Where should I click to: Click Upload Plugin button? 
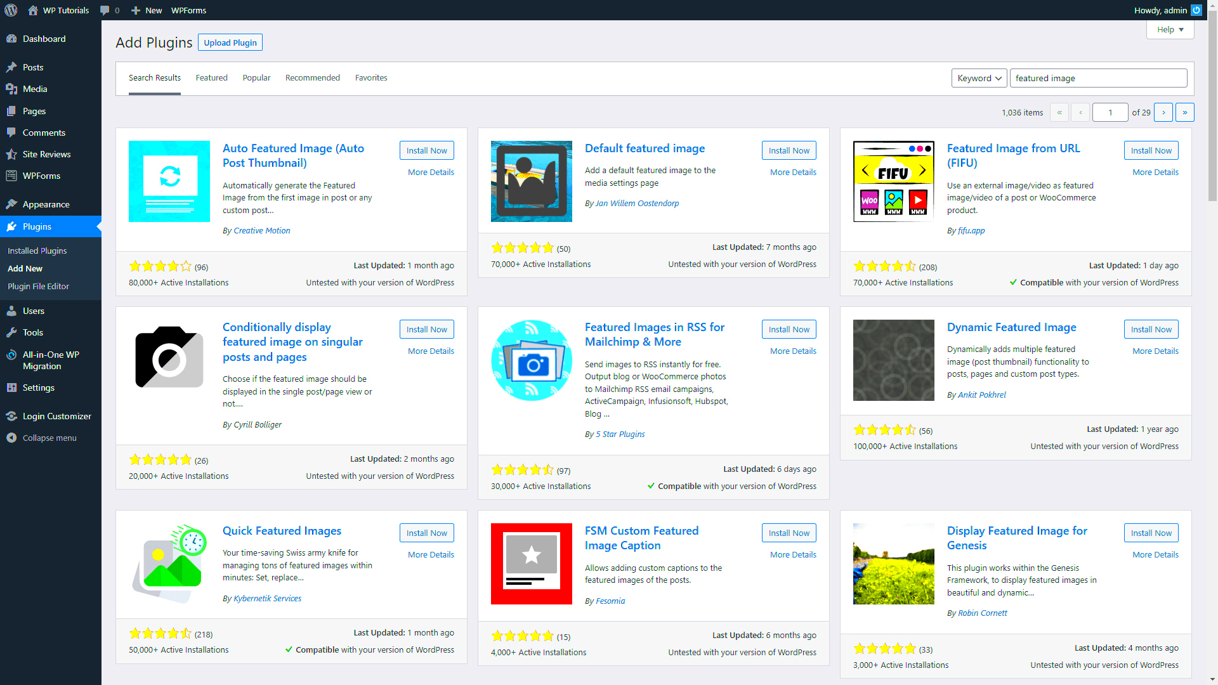pyautogui.click(x=230, y=42)
